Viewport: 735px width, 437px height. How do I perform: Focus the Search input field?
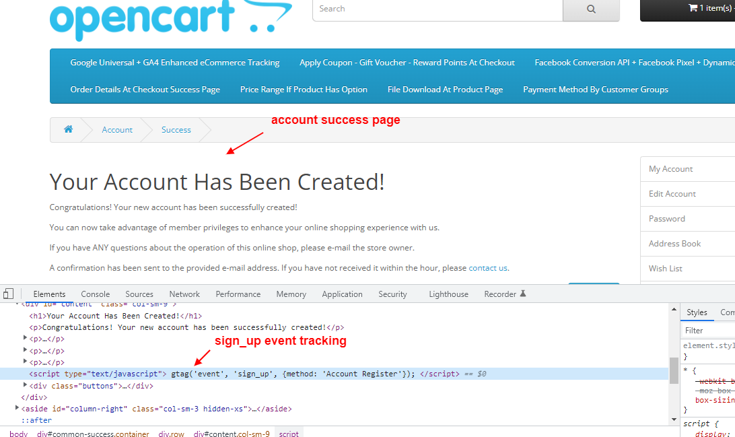[438, 9]
